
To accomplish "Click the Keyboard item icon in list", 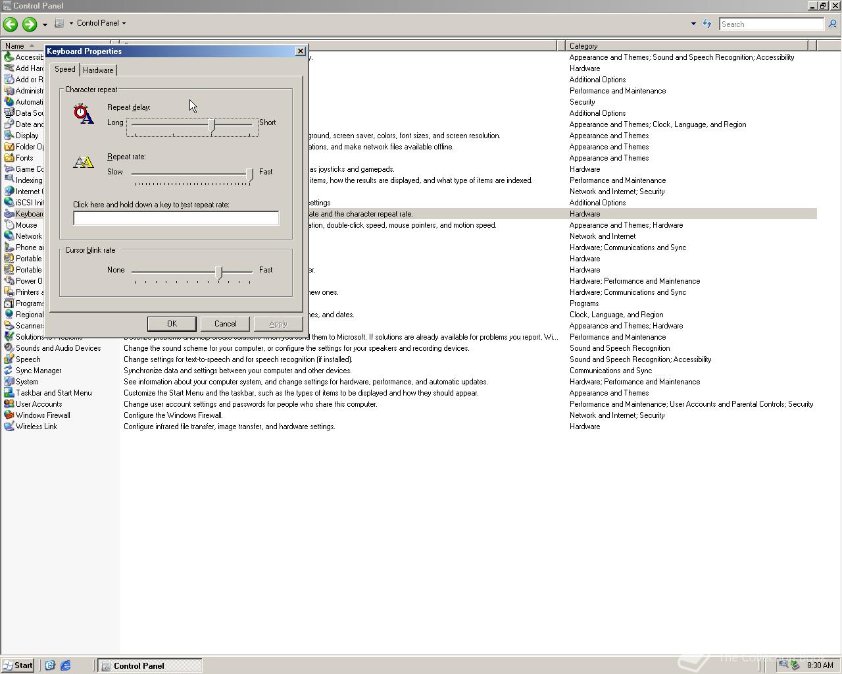I will coord(9,214).
